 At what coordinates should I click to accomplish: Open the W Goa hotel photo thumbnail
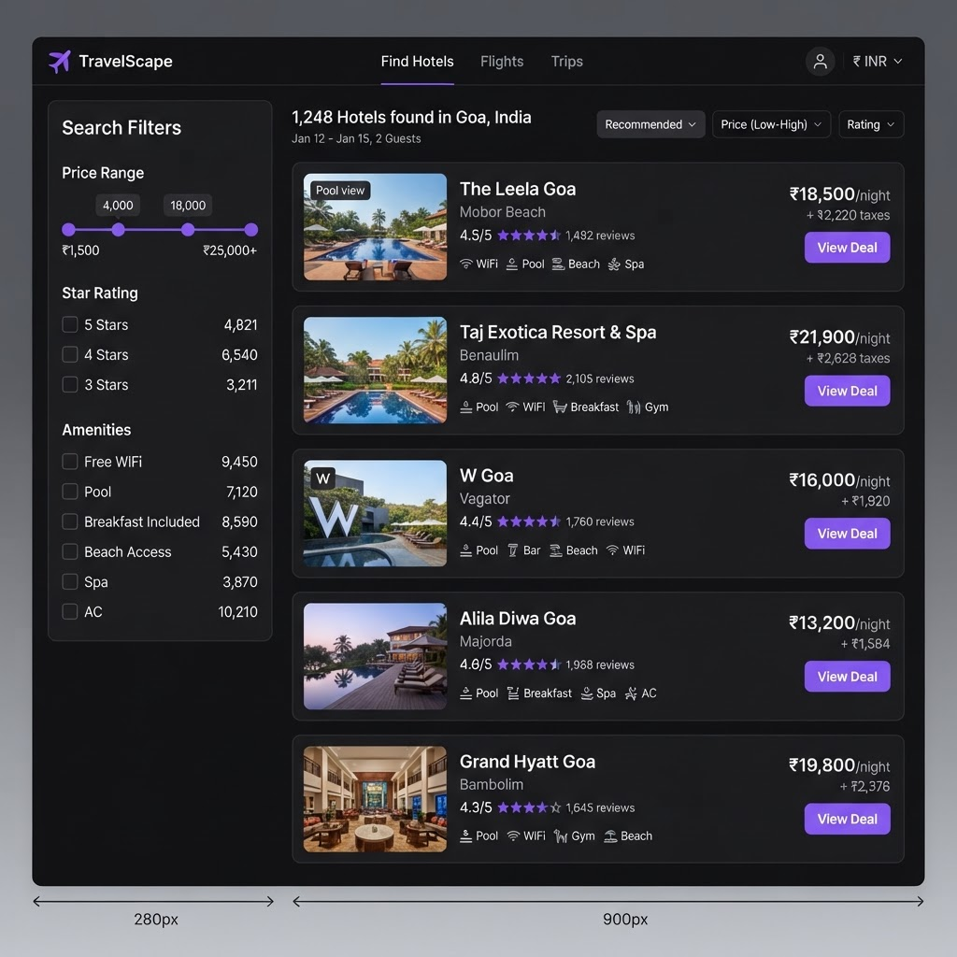375,513
